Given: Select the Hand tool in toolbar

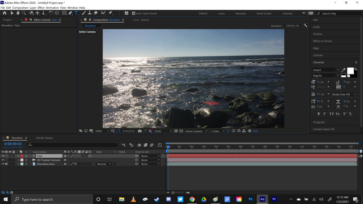Looking at the screenshot, I should (18, 13).
